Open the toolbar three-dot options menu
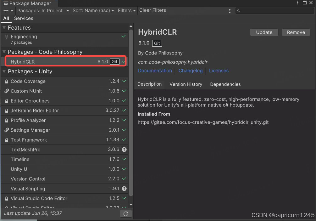 point(230,11)
